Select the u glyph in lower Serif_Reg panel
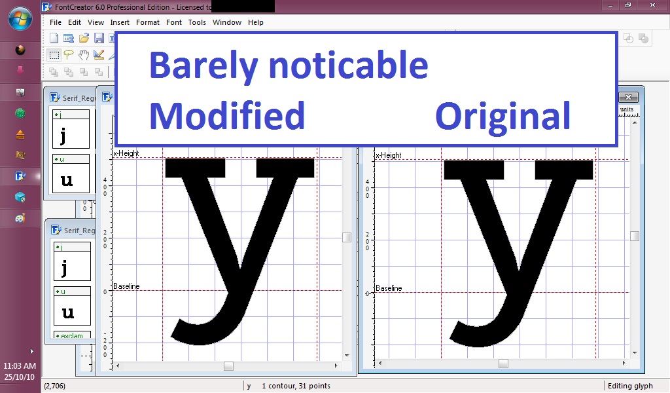The image size is (670, 393). pos(72,306)
